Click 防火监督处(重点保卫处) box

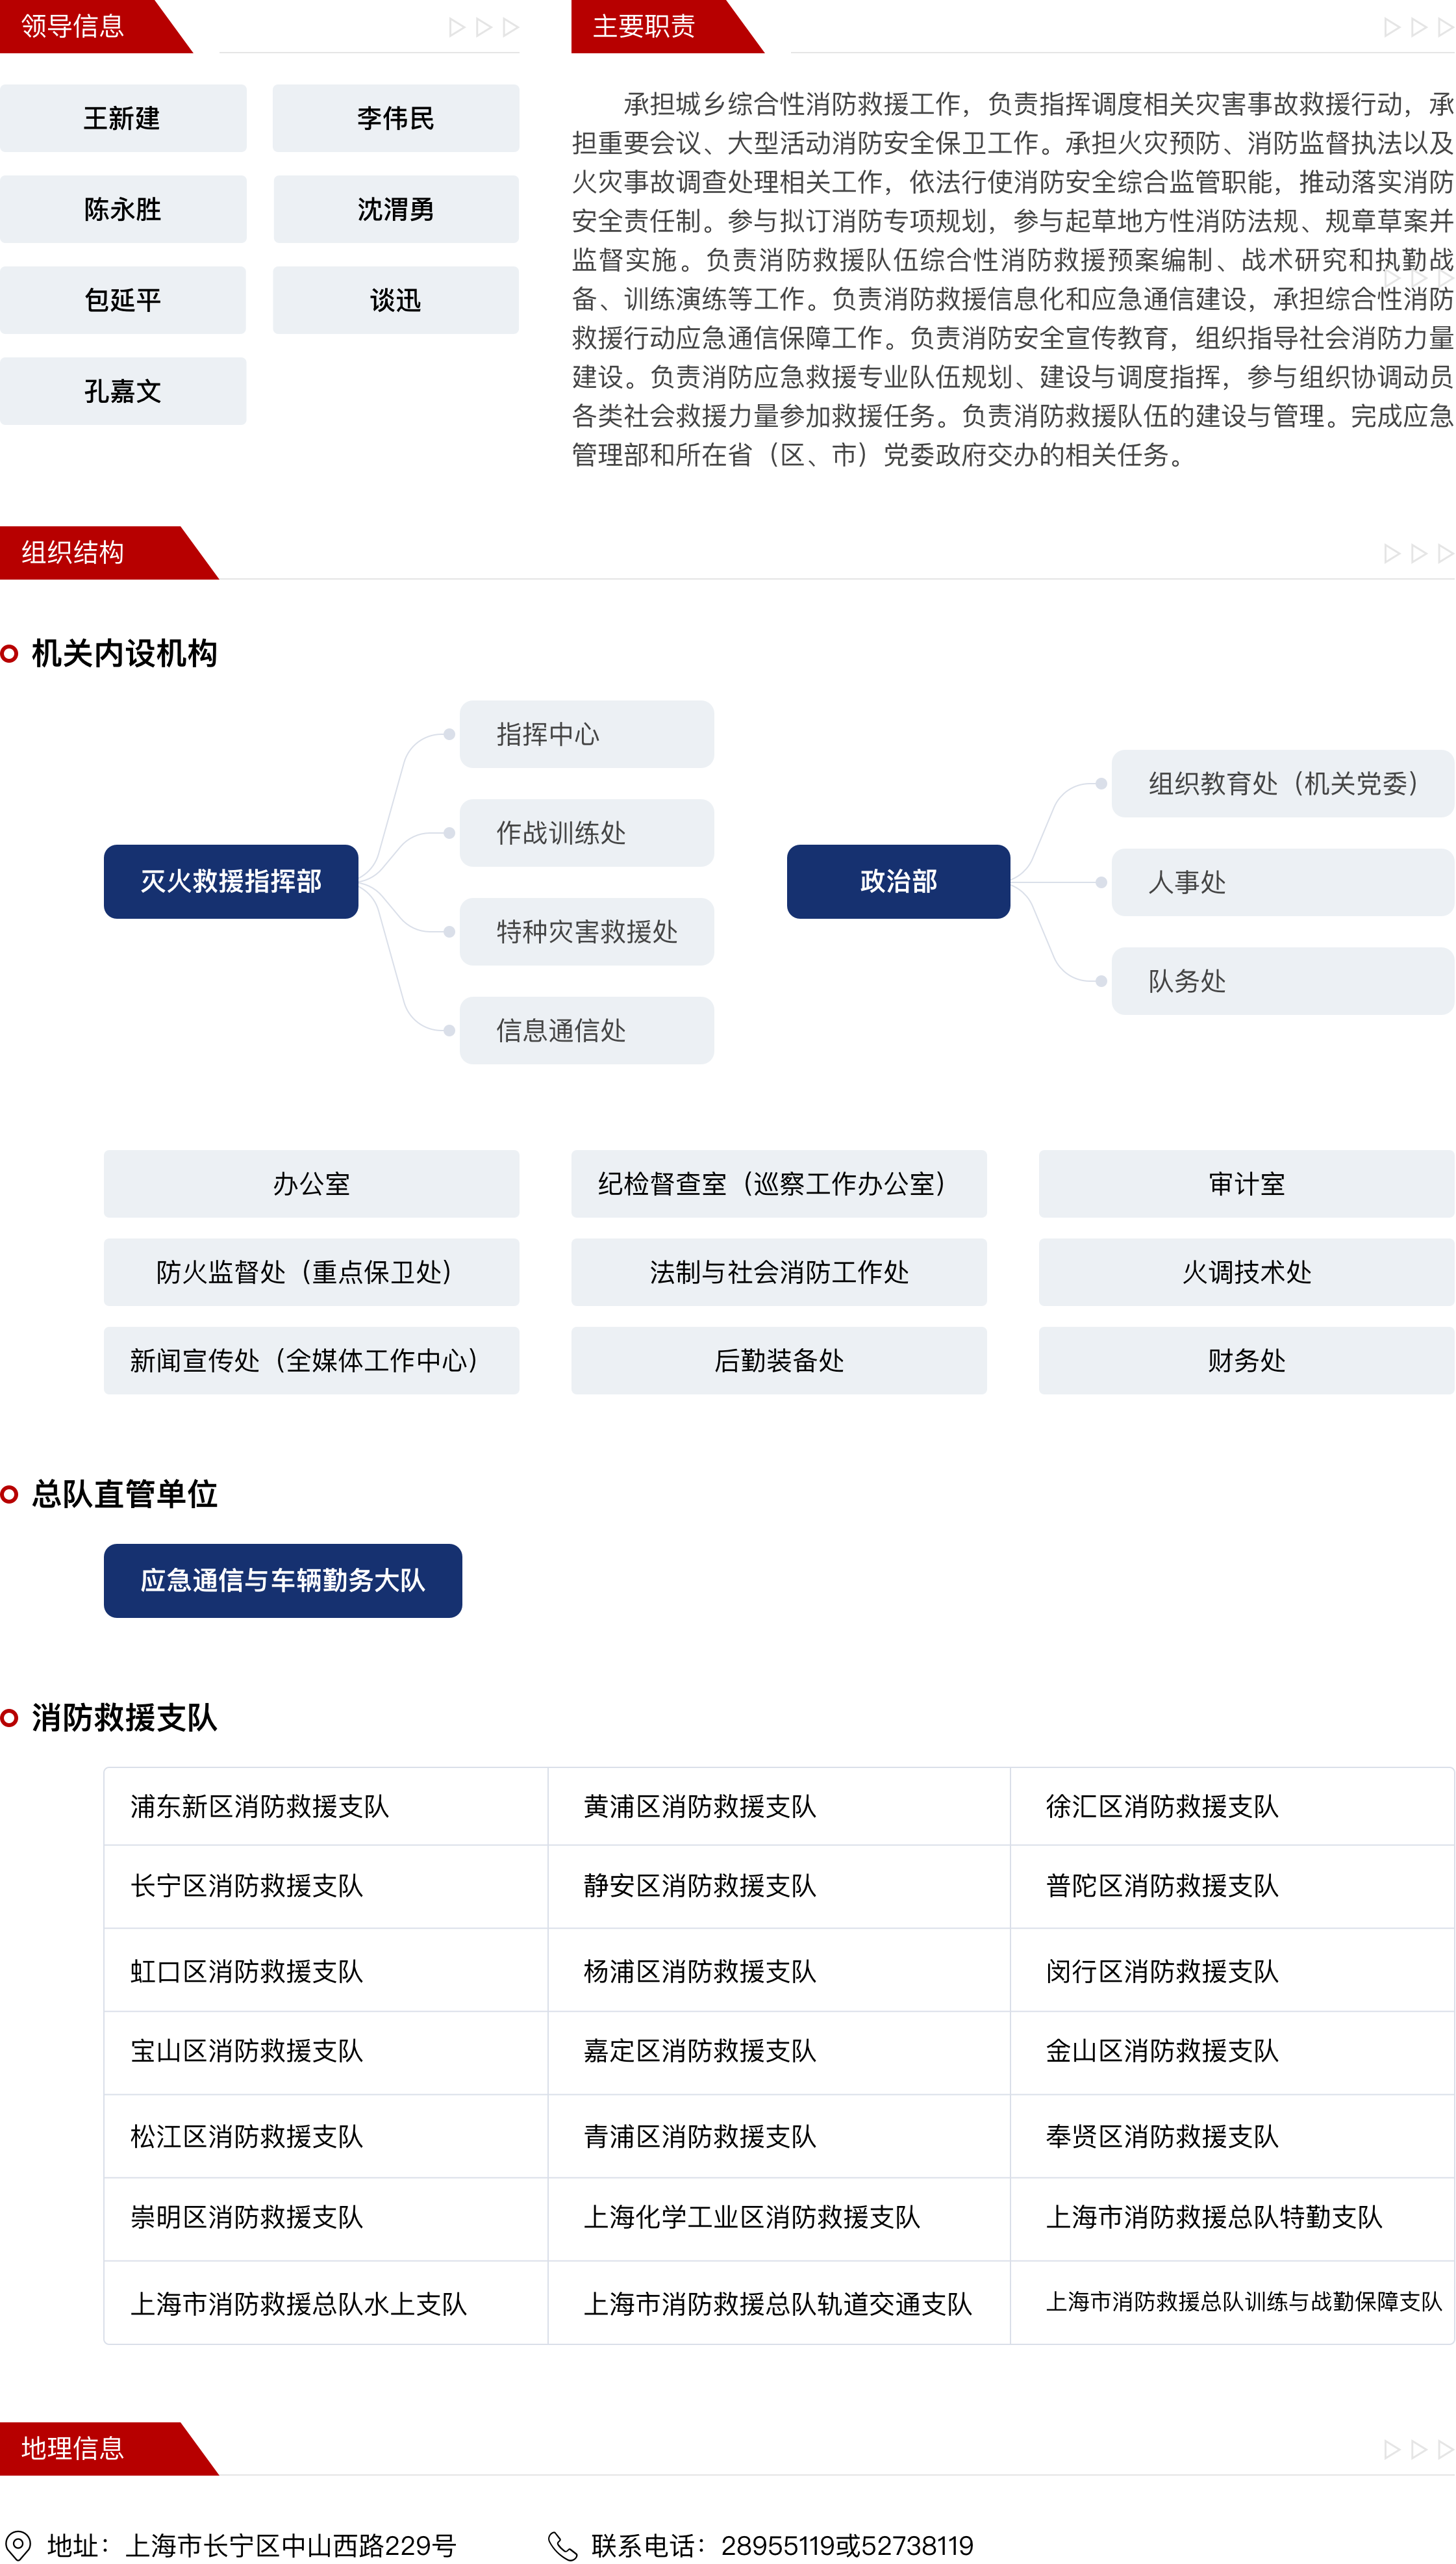311,1272
